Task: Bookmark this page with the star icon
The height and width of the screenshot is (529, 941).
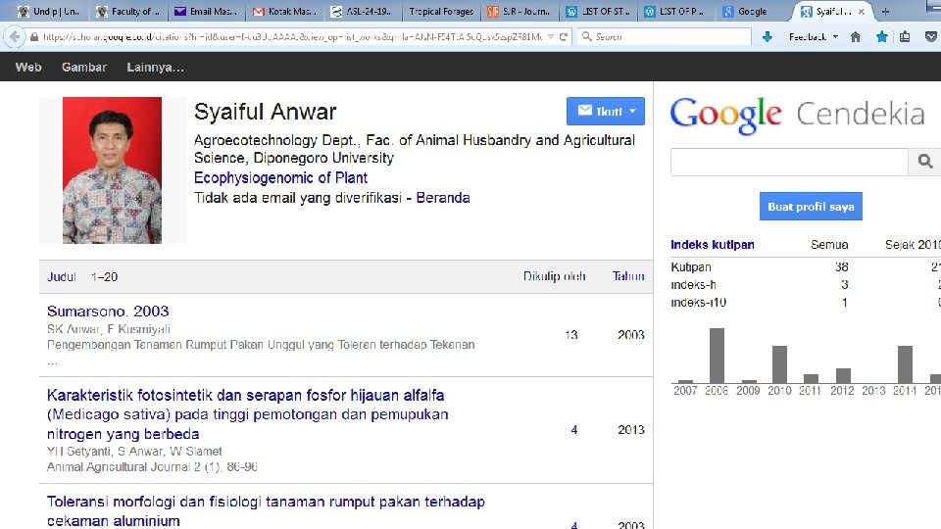Action: (x=881, y=37)
